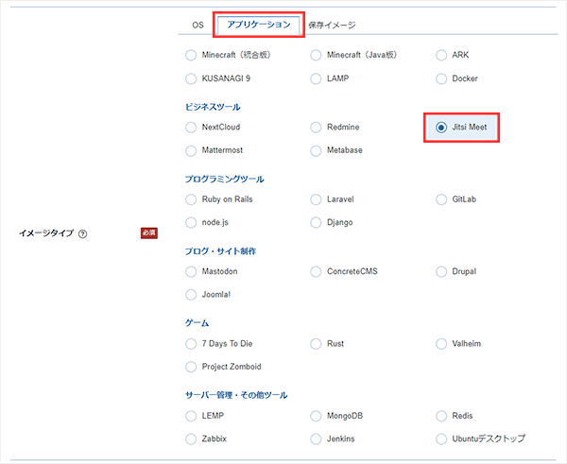The image size is (567, 464).
Task: Choose the LAMP radio option
Action: [x=316, y=78]
